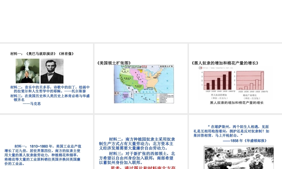Click the map legend box
Image resolution: width=282 pixels, height=169 pixels.
click(165, 98)
